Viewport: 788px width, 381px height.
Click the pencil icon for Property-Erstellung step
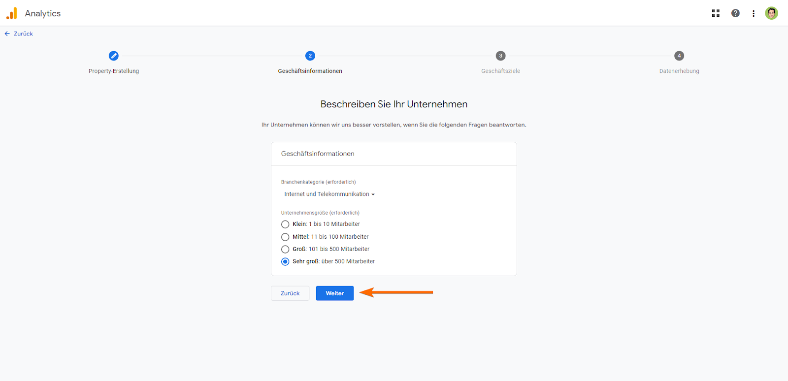click(113, 56)
